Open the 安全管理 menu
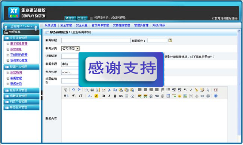The width and height of the screenshot is (243, 145). (x=66, y=25)
